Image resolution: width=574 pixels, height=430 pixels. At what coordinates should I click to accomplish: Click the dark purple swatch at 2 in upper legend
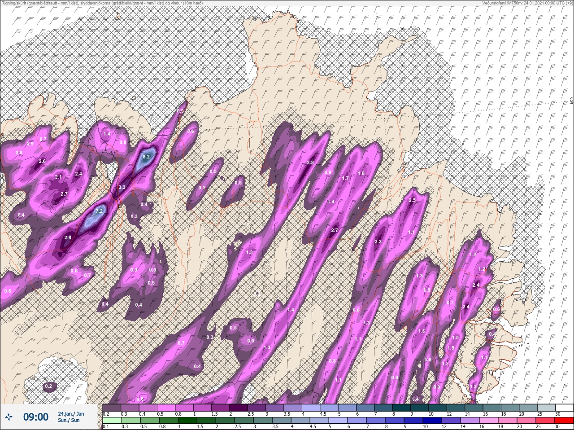click(x=239, y=408)
